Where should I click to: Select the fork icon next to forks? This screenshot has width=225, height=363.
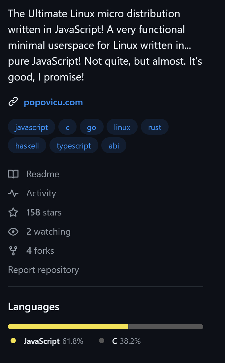pyautogui.click(x=13, y=250)
